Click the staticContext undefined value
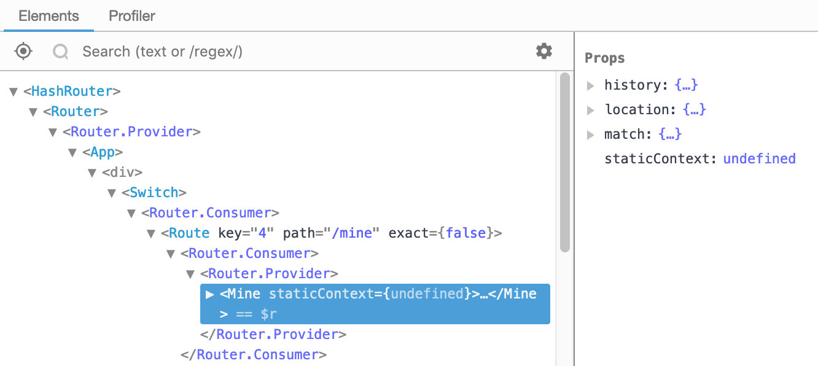Viewport: 818px width, 366px height. (x=759, y=159)
